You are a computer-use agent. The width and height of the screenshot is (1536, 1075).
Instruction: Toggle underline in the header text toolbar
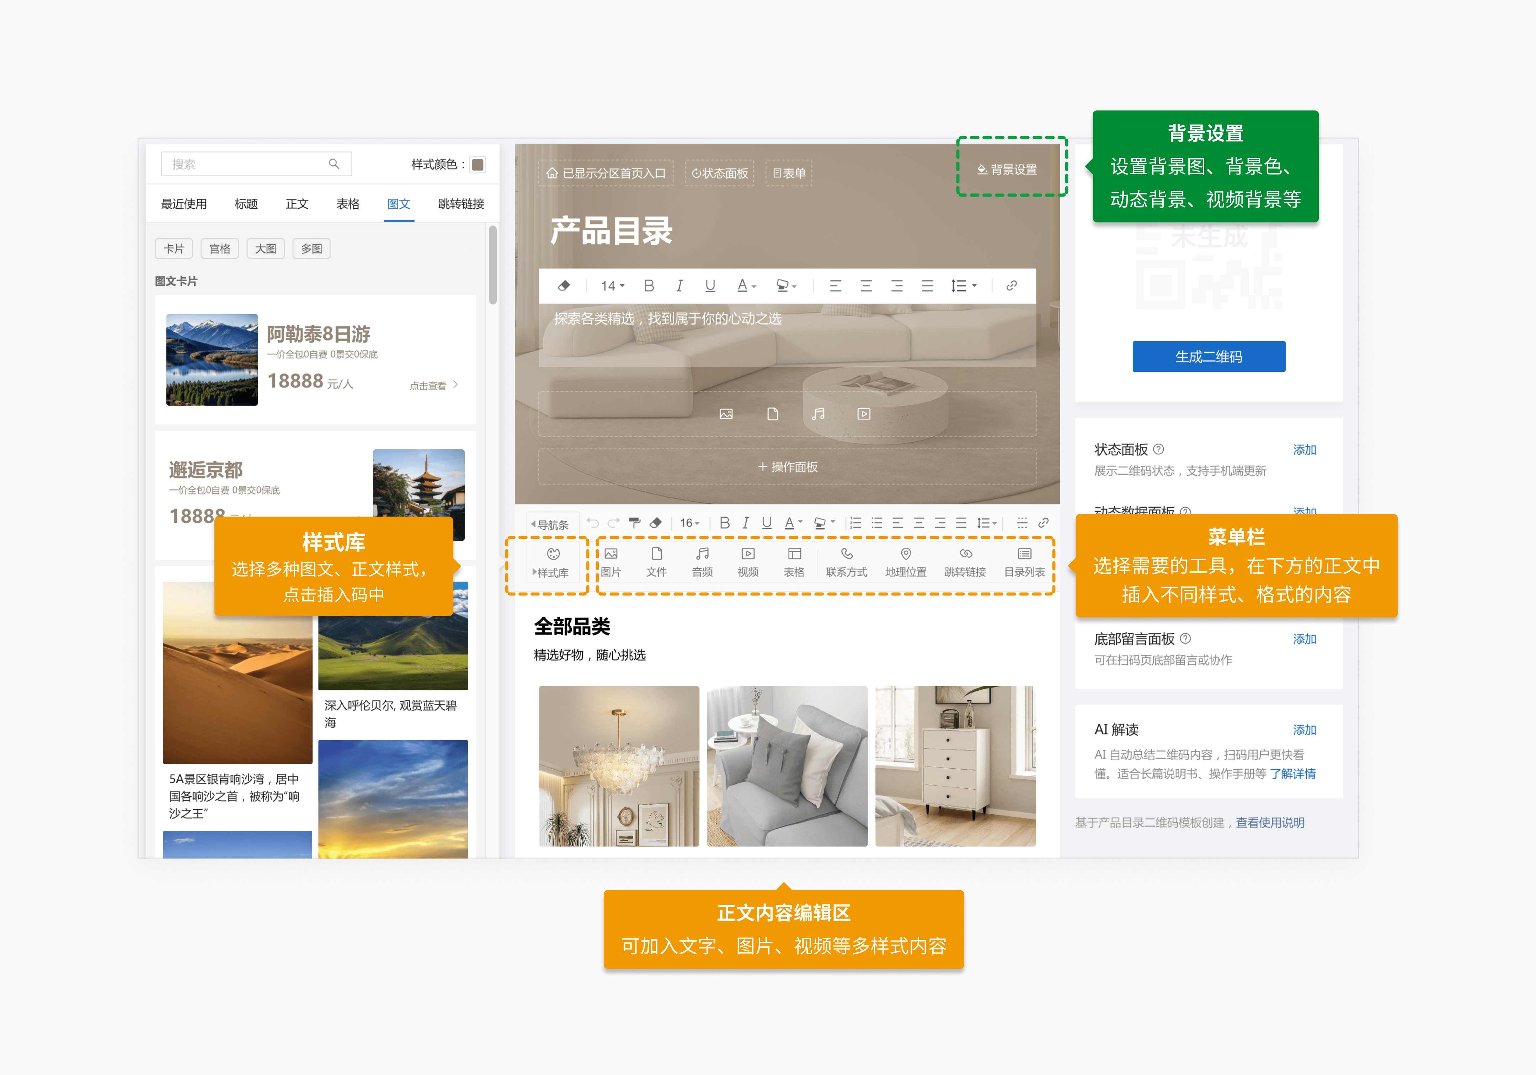(x=710, y=286)
